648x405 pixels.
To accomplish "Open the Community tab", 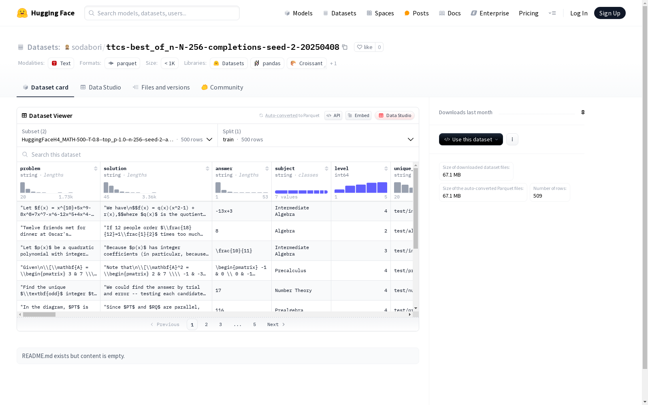I will click(x=222, y=87).
